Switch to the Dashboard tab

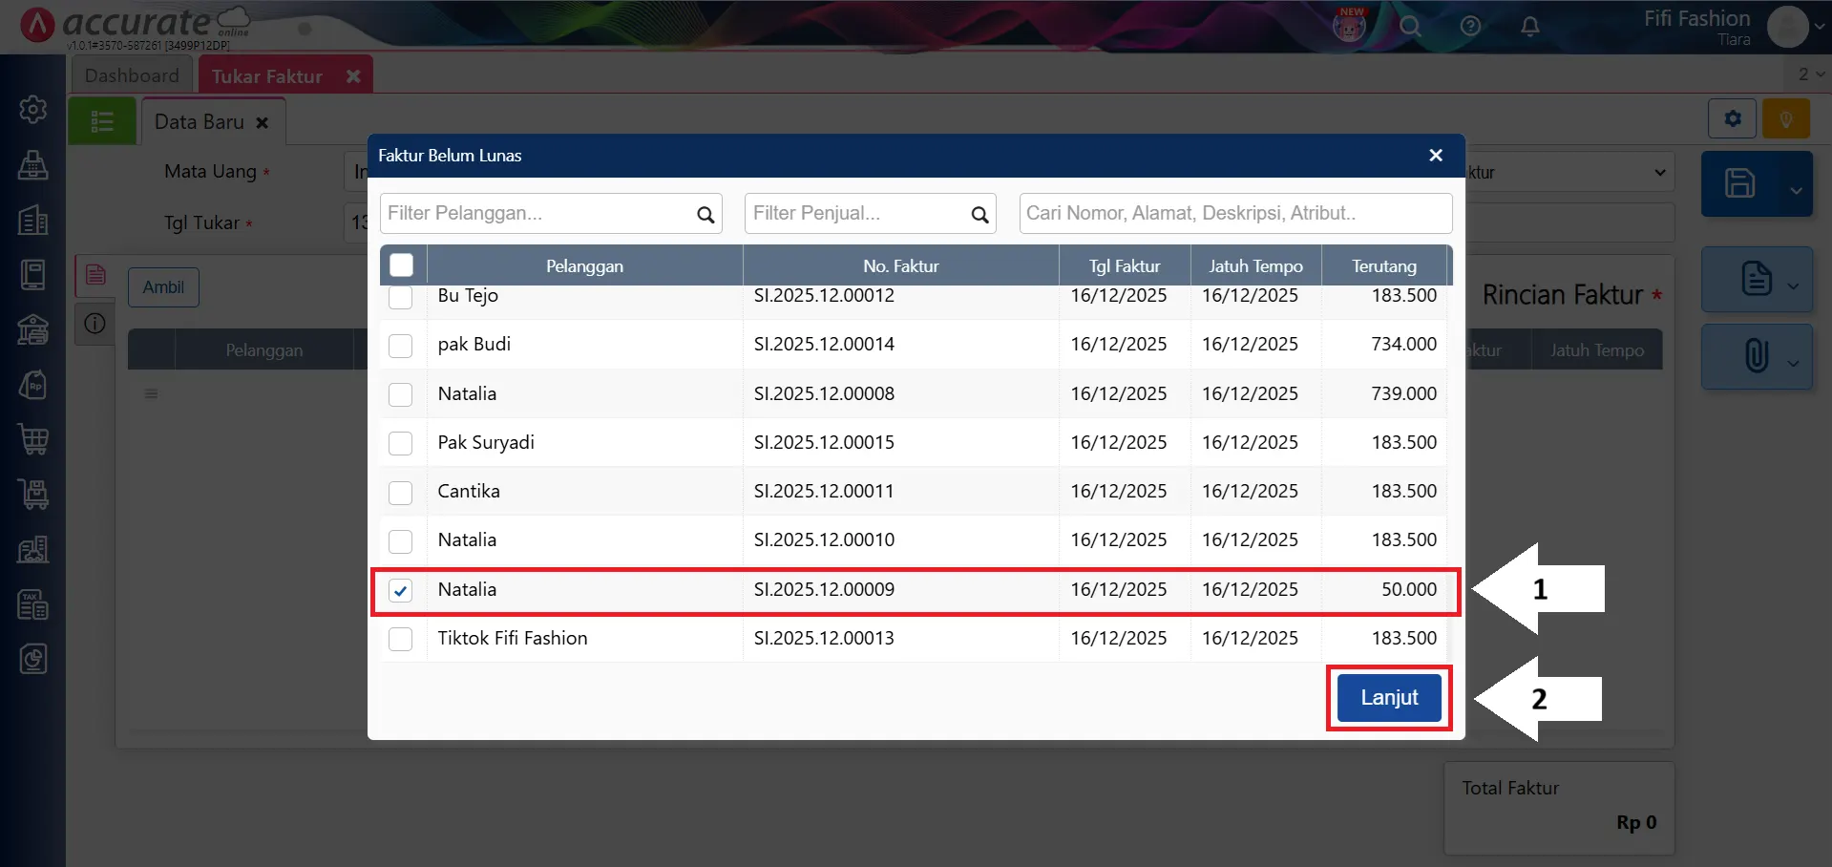pyautogui.click(x=132, y=75)
